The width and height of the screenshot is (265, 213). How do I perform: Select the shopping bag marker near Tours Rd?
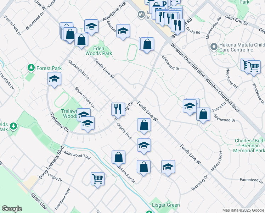(x=203, y=114)
